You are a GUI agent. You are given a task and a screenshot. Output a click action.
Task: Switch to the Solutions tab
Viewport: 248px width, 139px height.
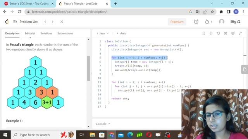(46, 34)
